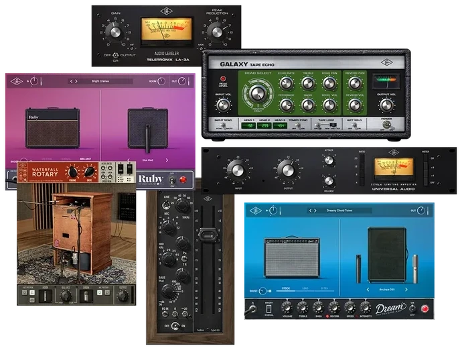This screenshot has width=462, height=350.
Task: Click the Volume knob on Waterfall Rotary
Action: (x=72, y=172)
